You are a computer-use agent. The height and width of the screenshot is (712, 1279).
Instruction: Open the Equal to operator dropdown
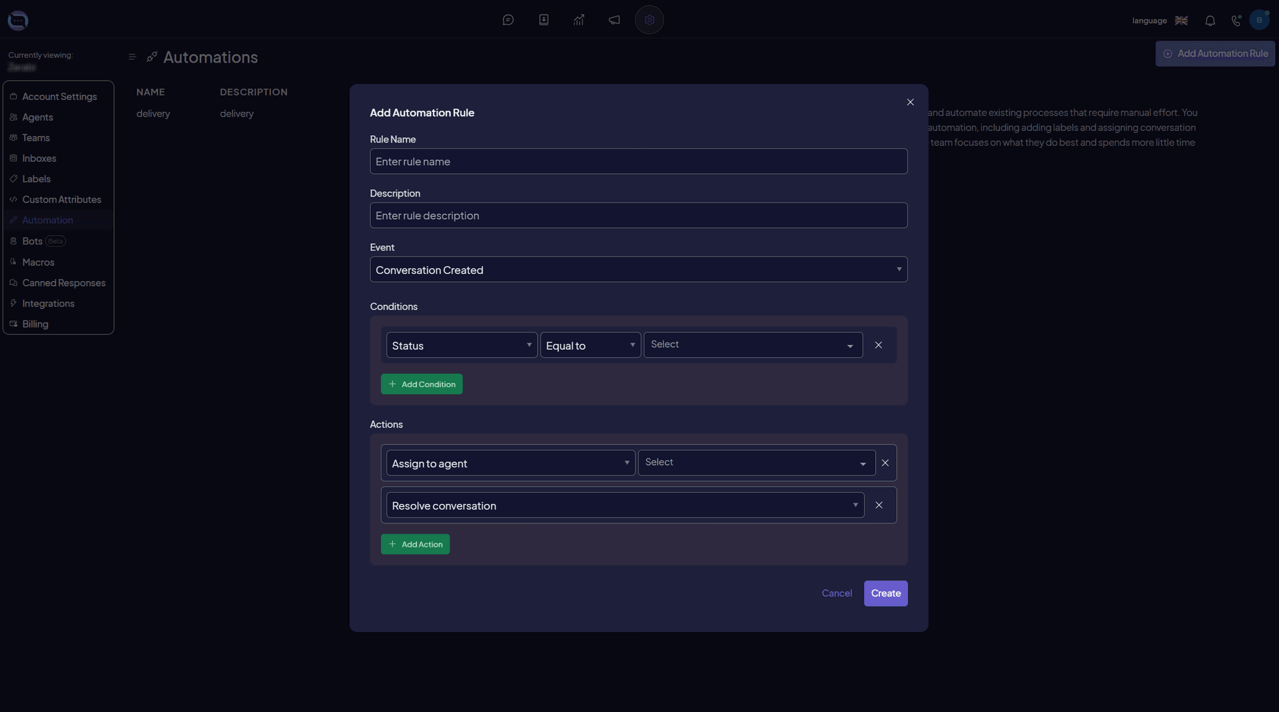point(590,345)
